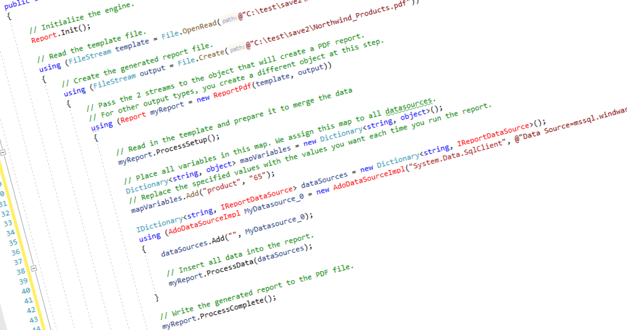The width and height of the screenshot is (627, 330).
Task: Toggle the outlining box above the line numbers
Action: (2, 152)
